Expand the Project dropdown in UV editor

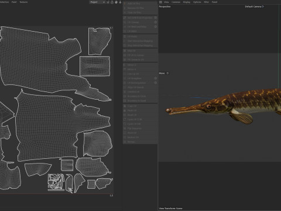[x=97, y=2]
